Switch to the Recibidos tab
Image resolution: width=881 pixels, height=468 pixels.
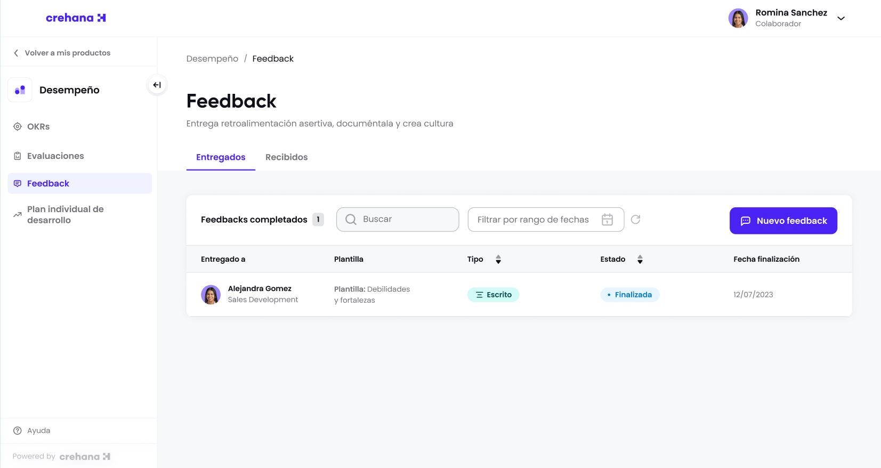(x=286, y=157)
